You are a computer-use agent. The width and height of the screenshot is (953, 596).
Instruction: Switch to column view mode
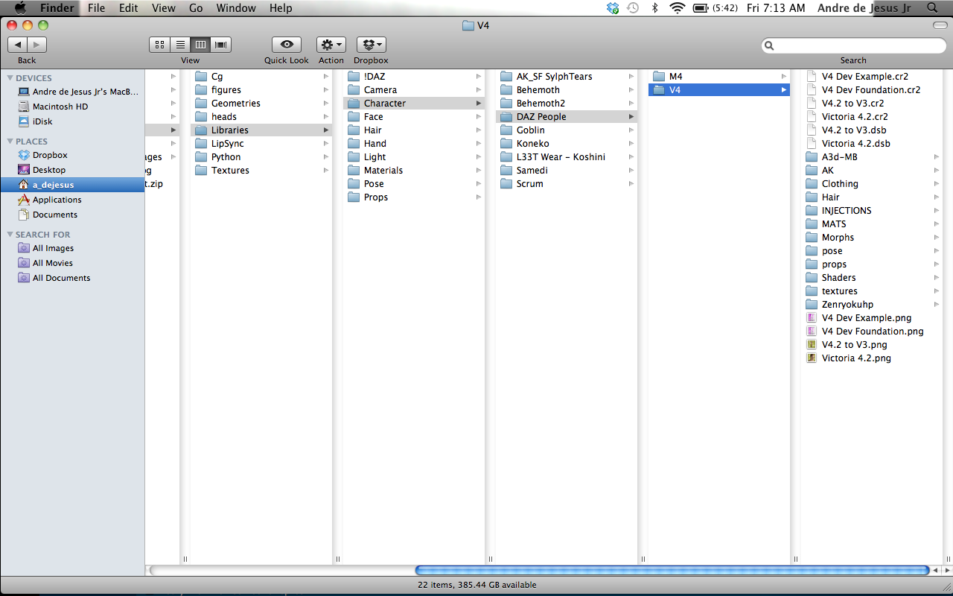pyautogui.click(x=200, y=45)
